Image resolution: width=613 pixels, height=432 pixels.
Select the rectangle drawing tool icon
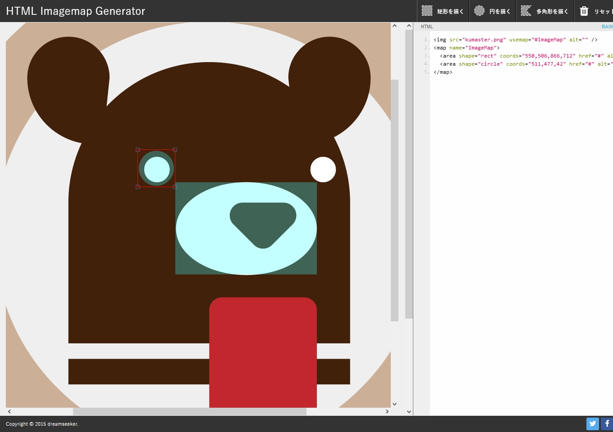(427, 11)
